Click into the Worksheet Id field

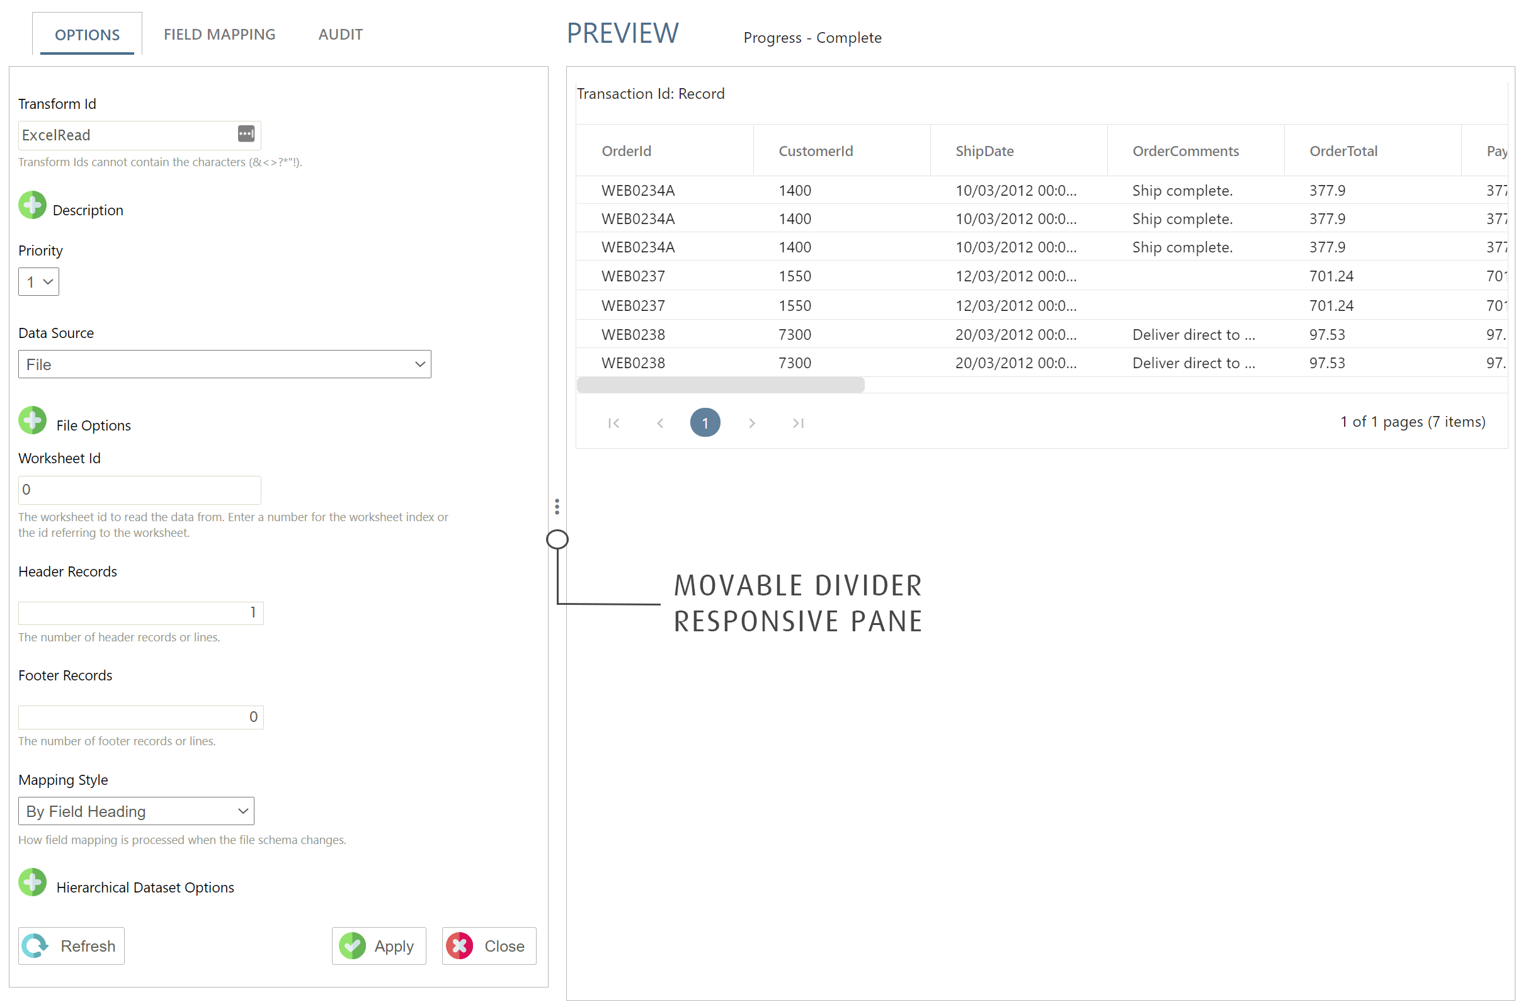click(x=139, y=490)
